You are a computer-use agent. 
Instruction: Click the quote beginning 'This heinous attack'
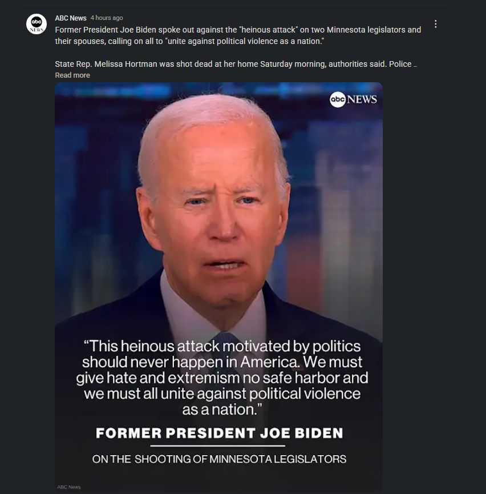coord(222,377)
